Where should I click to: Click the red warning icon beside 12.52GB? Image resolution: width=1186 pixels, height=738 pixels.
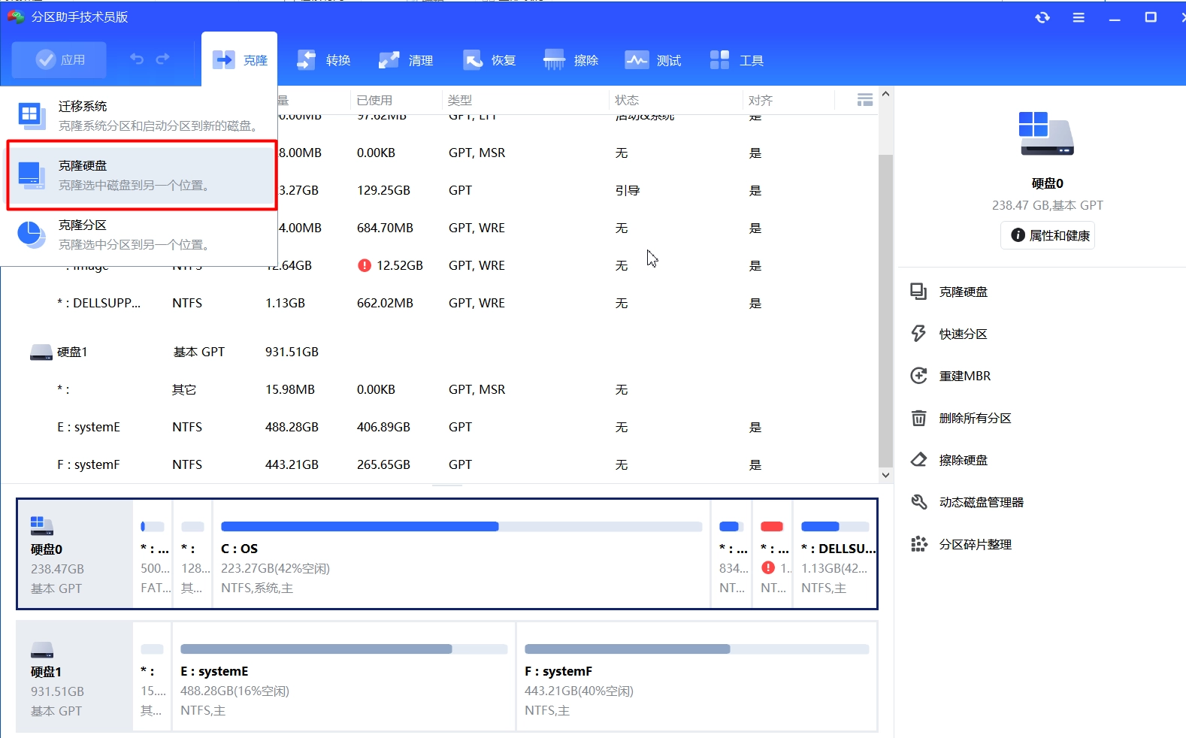click(365, 265)
